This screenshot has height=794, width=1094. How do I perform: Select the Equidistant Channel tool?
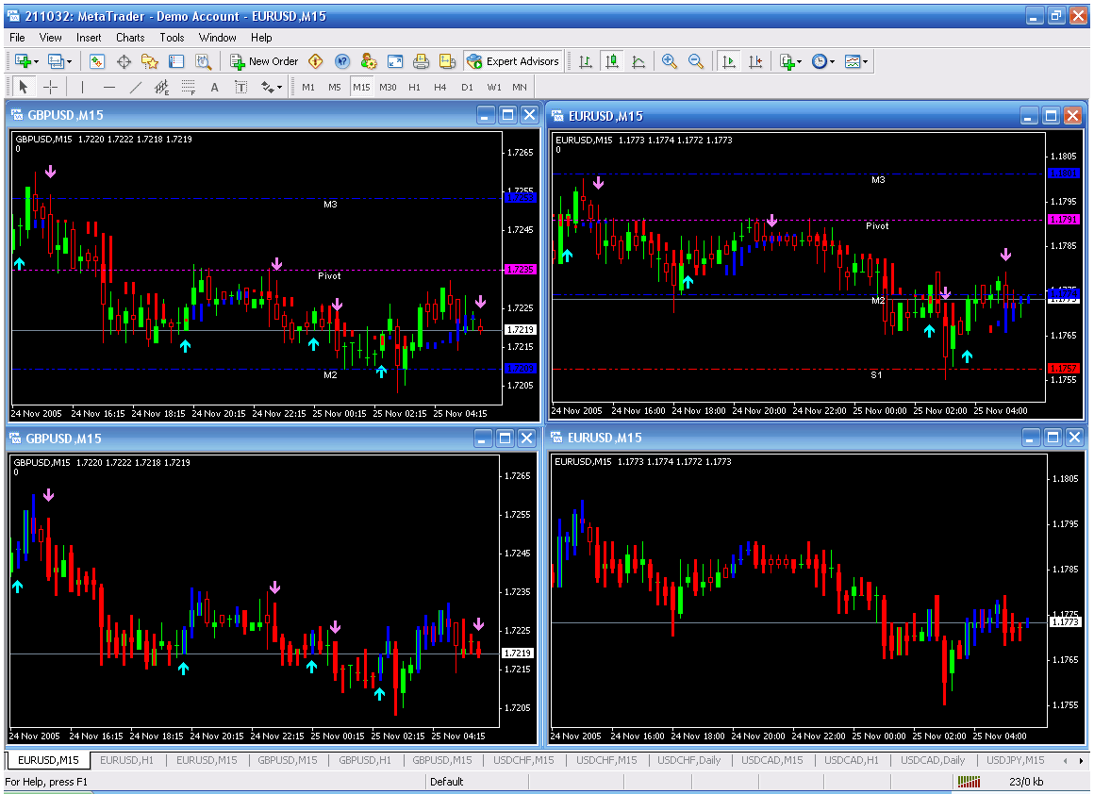point(162,87)
